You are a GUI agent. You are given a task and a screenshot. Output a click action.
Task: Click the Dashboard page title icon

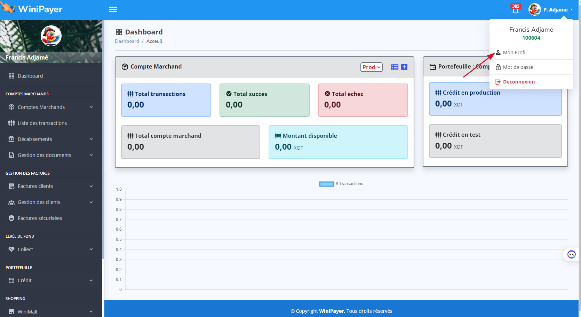[x=119, y=32]
